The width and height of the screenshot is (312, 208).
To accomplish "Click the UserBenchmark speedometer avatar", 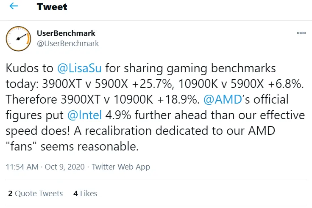I will (x=18, y=38).
